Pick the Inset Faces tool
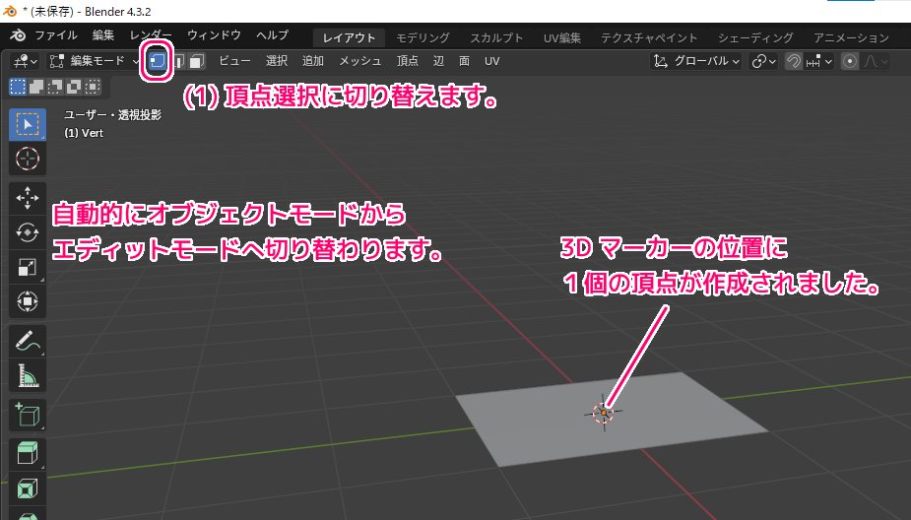This screenshot has height=520, width=911. point(28,488)
